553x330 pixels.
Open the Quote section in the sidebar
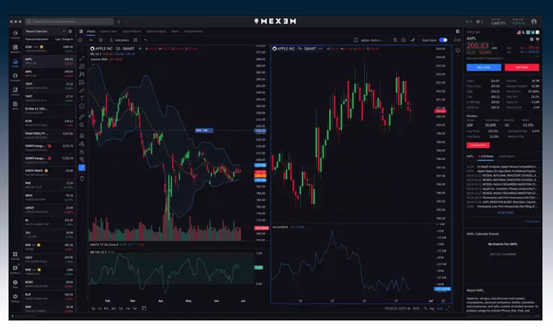coord(15,63)
